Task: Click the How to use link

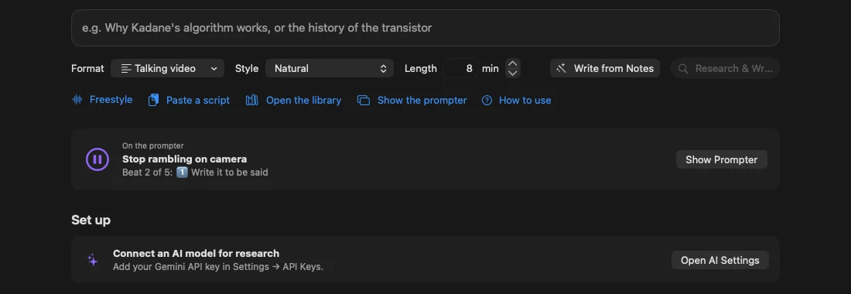Action: 525,101
